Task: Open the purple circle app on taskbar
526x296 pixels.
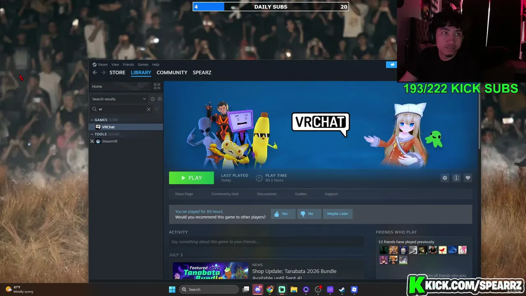Action: [306, 289]
